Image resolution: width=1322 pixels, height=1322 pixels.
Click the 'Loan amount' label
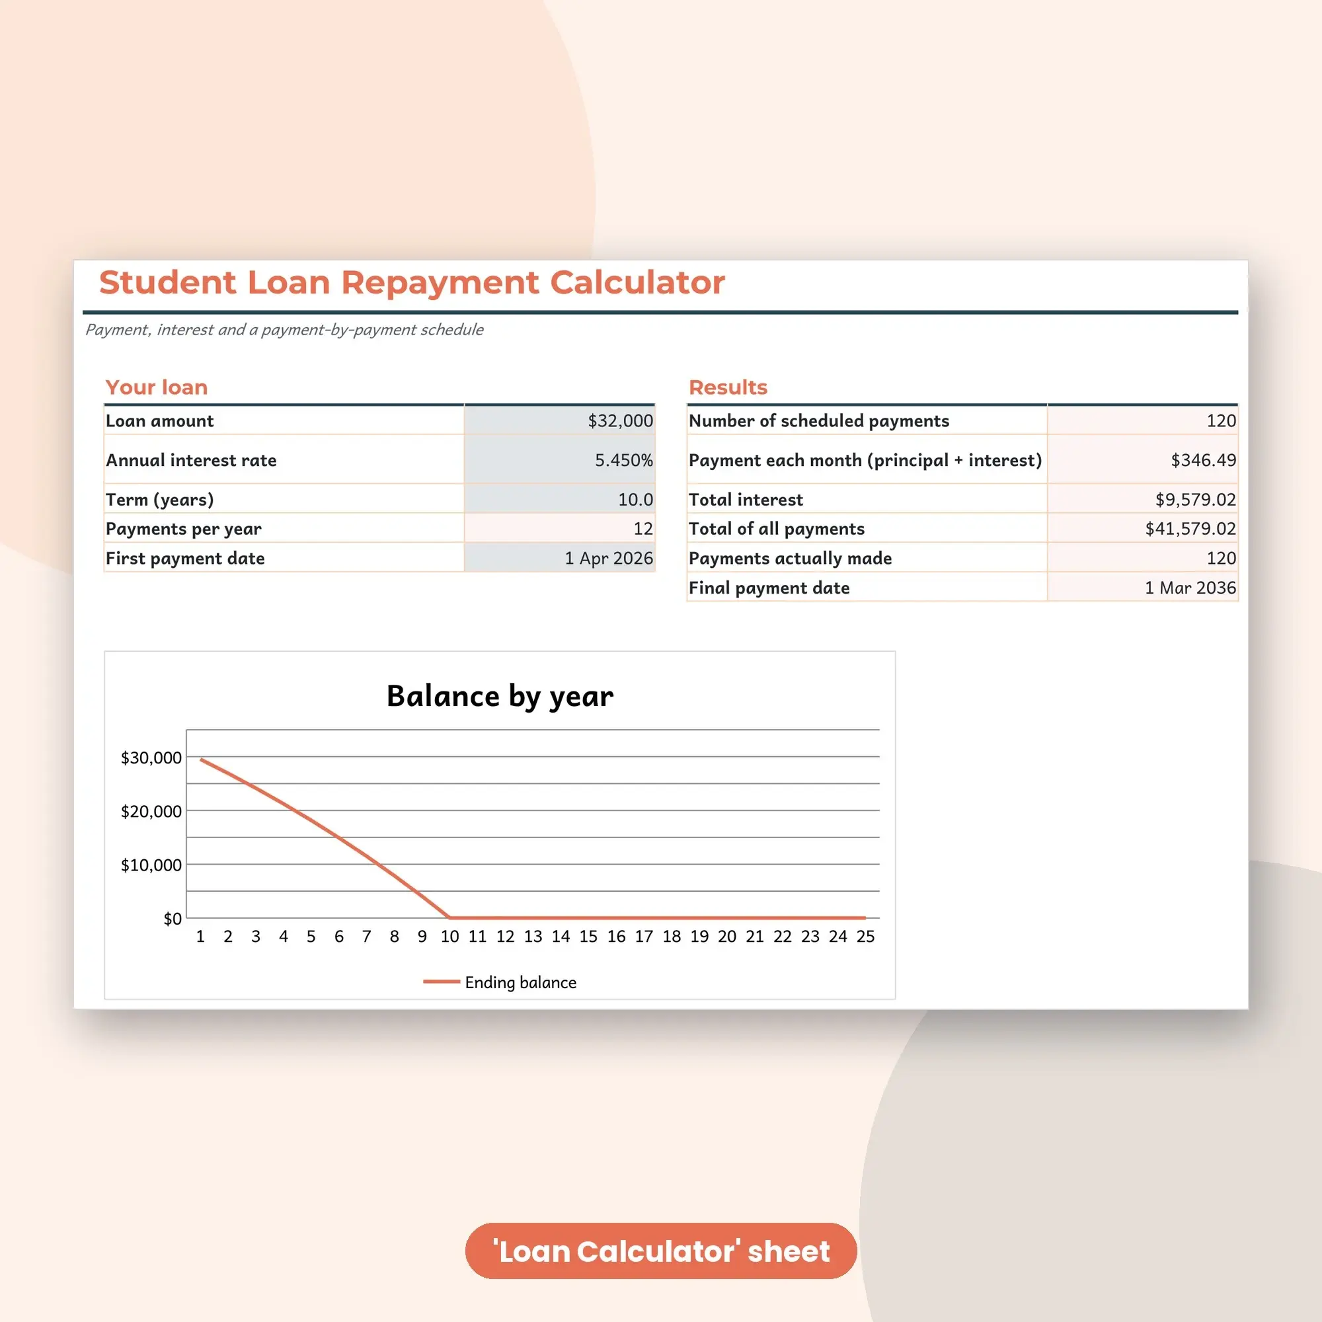159,421
